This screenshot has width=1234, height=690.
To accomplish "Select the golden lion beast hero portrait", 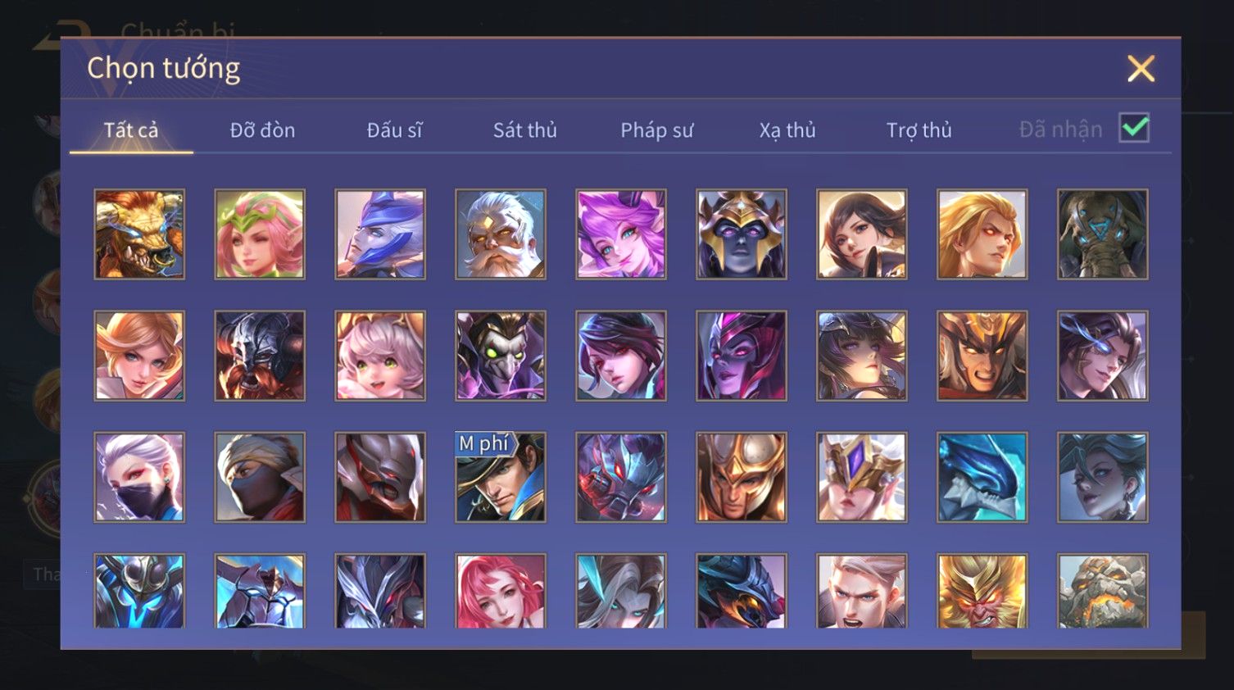I will click(x=139, y=234).
